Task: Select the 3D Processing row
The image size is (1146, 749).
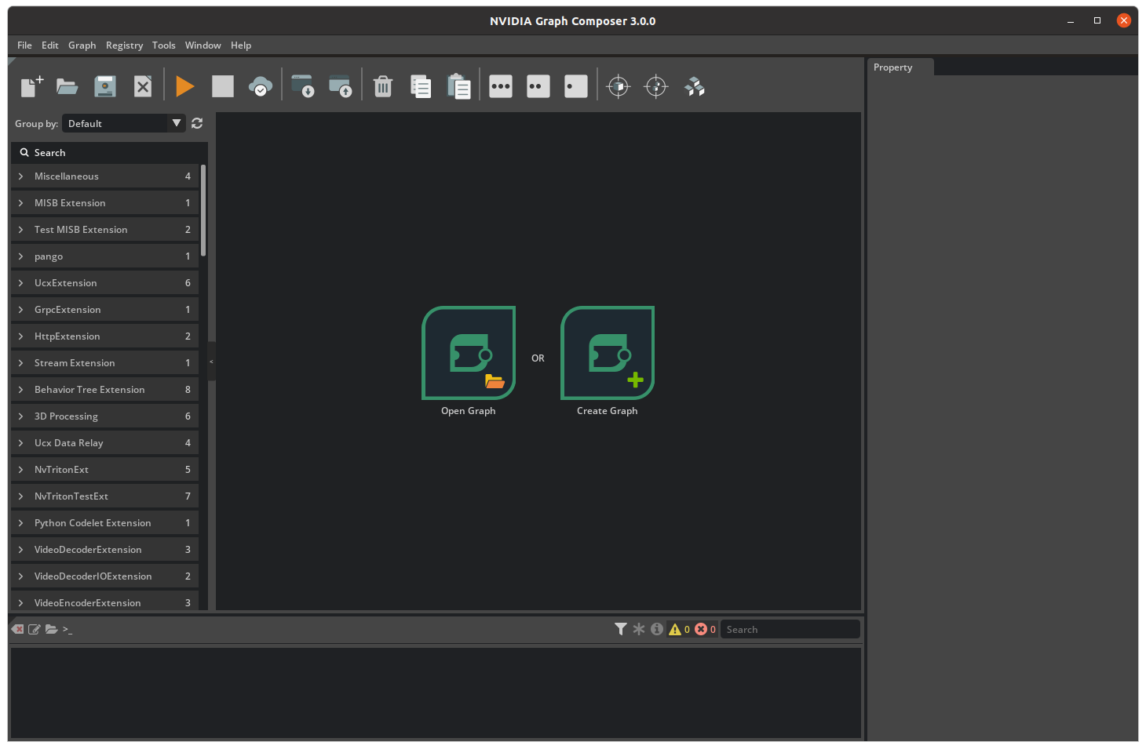Action: (x=105, y=416)
